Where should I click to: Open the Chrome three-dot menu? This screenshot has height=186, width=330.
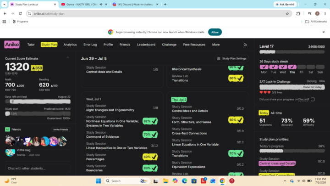pos(325,13)
